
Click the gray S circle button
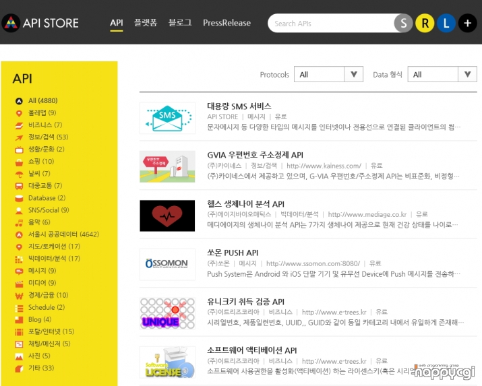(403, 23)
